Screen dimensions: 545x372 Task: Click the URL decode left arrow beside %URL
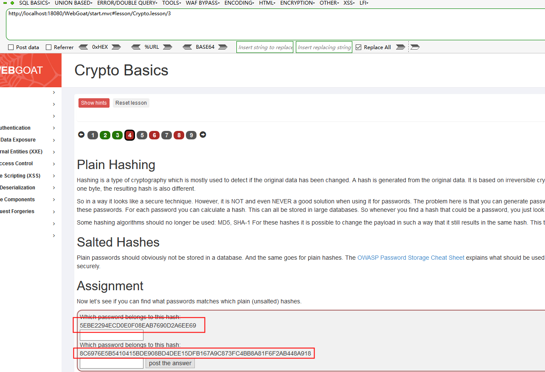point(136,47)
